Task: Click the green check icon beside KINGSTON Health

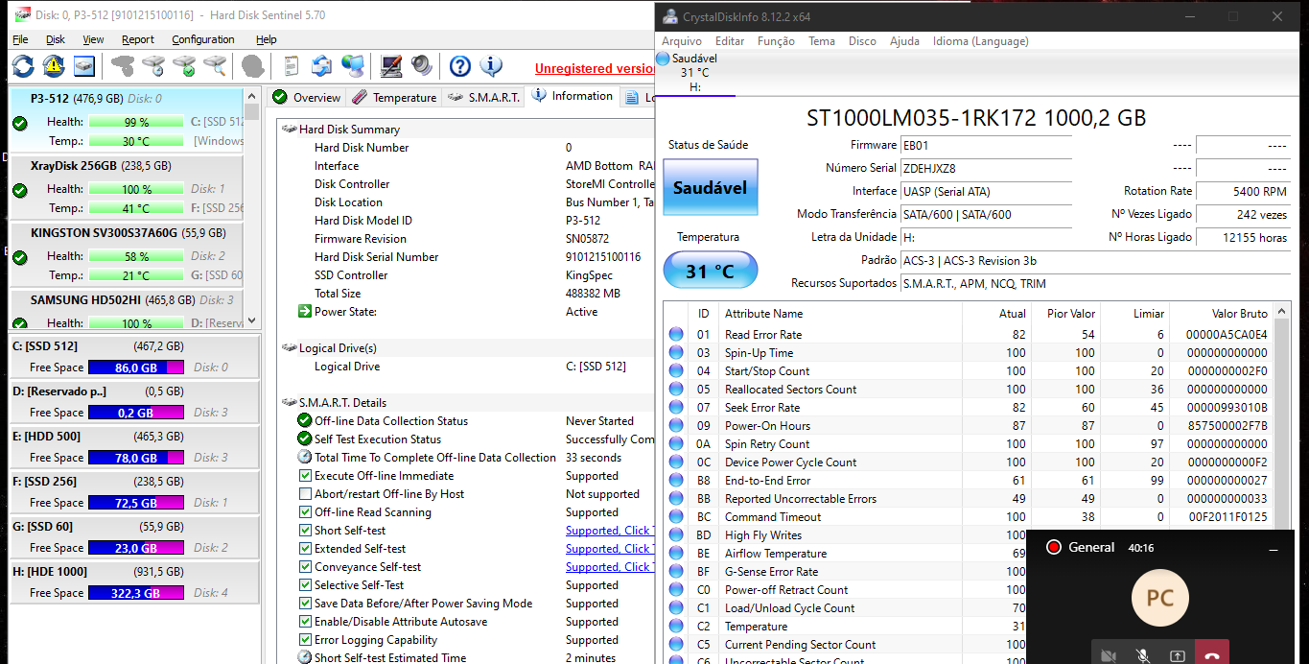Action: click(x=20, y=257)
